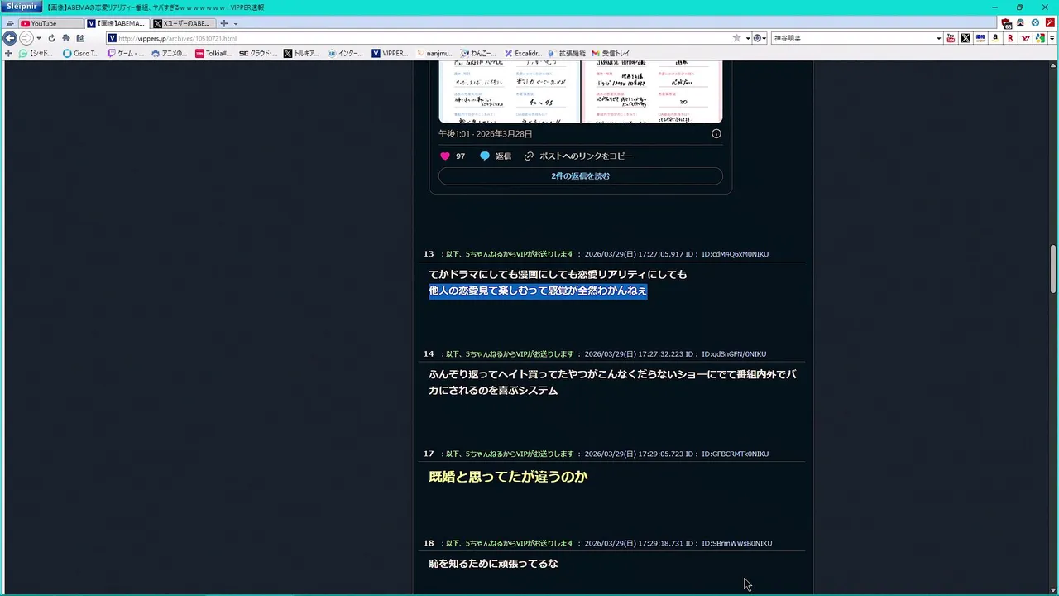Open the left handwritten profile sheet image
This screenshot has width=1059, height=596.
pyautogui.click(x=509, y=91)
